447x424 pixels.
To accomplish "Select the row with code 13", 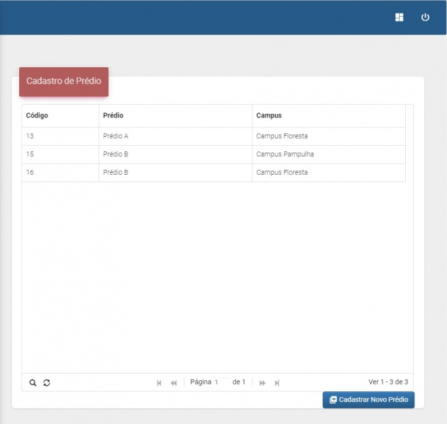I will (x=30, y=136).
